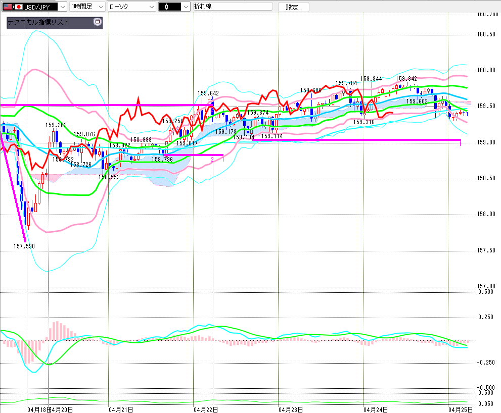
Task: Click the 160.00 price axis label
Action: click(486, 70)
